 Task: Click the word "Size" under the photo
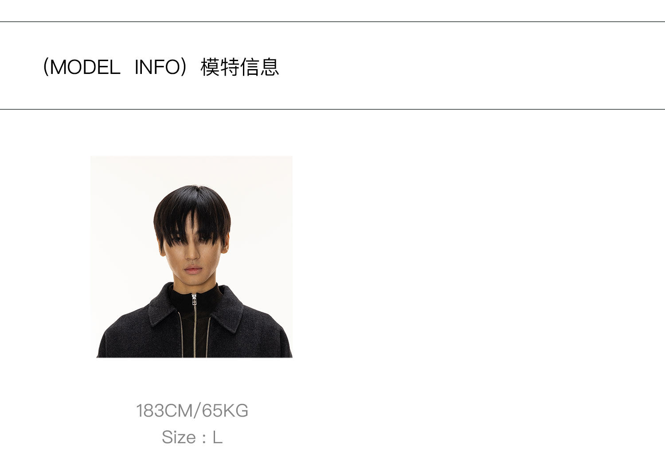point(179,437)
